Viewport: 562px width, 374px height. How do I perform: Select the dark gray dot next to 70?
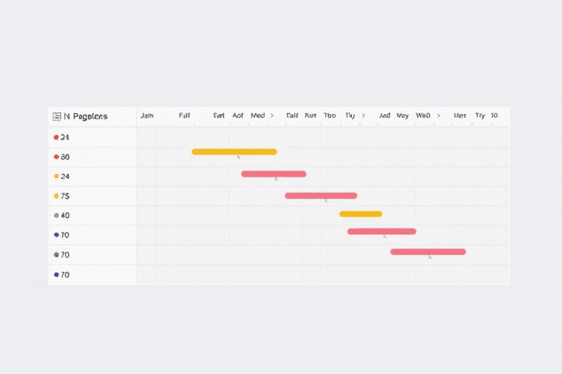pyautogui.click(x=56, y=255)
